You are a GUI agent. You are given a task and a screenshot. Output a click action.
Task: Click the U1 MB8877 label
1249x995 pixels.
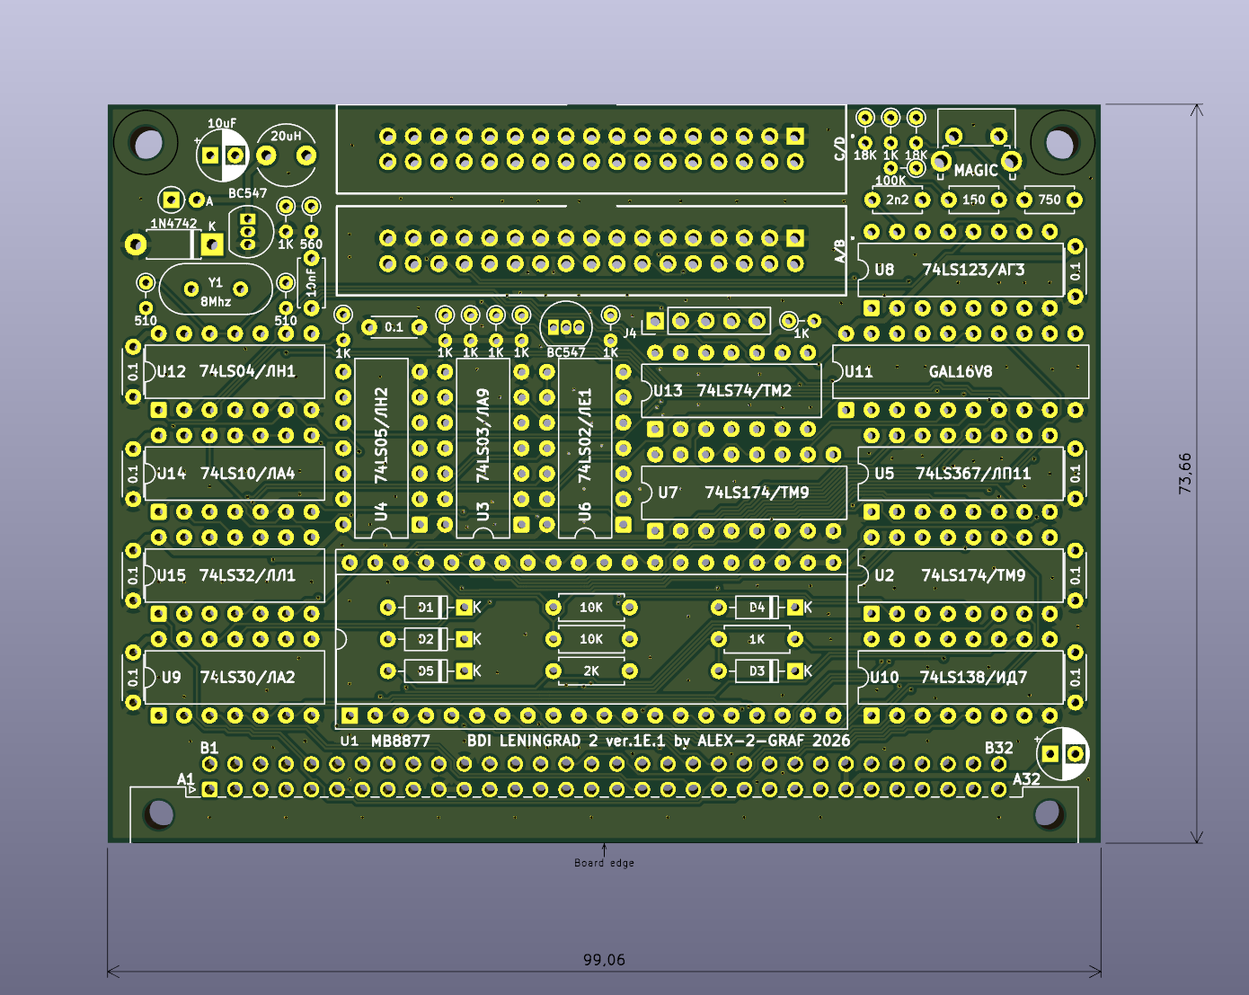click(385, 742)
